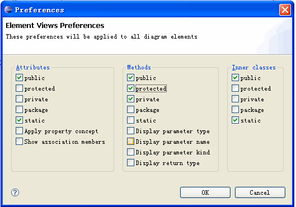This screenshot has height=207, width=296.
Task: Click the Eclipse icon in title bar
Action: click(x=8, y=10)
